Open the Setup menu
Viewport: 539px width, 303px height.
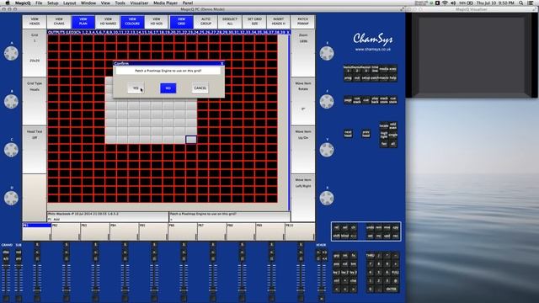pyautogui.click(x=52, y=3)
